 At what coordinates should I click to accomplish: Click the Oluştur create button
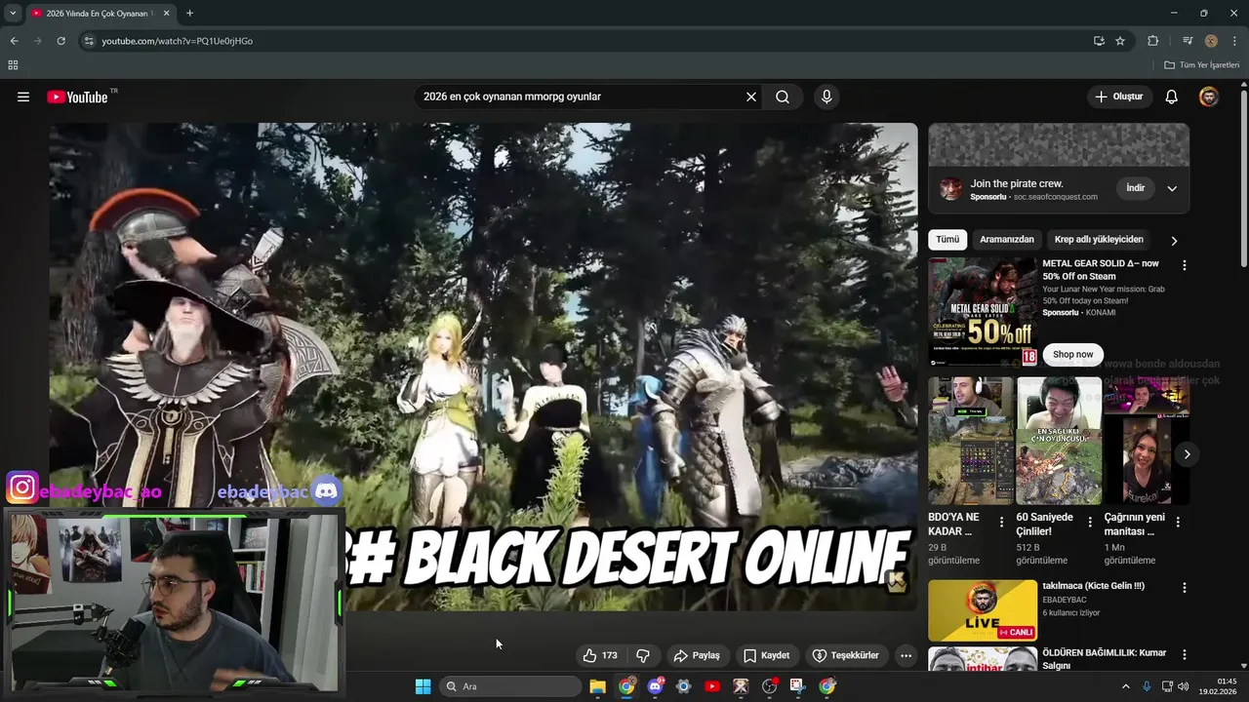pyautogui.click(x=1118, y=97)
